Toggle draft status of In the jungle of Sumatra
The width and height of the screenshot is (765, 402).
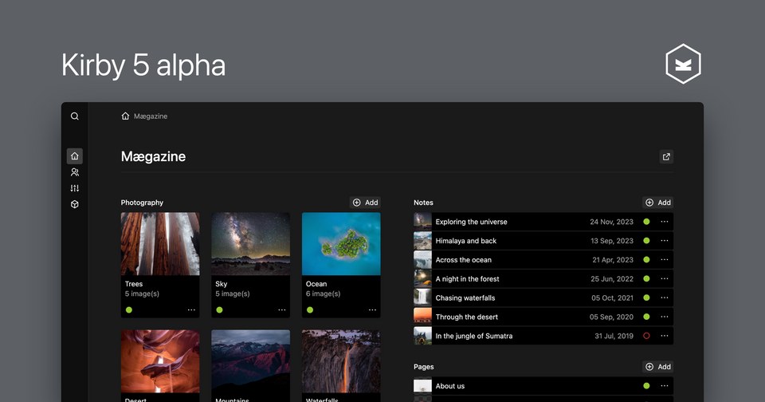646,336
